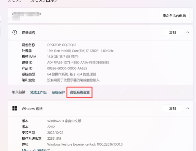Open the 高级系统设置 link
The height and width of the screenshot is (151, 196).
click(x=80, y=92)
